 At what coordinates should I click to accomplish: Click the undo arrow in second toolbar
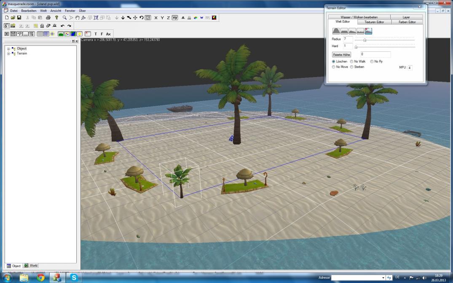click(x=63, y=26)
